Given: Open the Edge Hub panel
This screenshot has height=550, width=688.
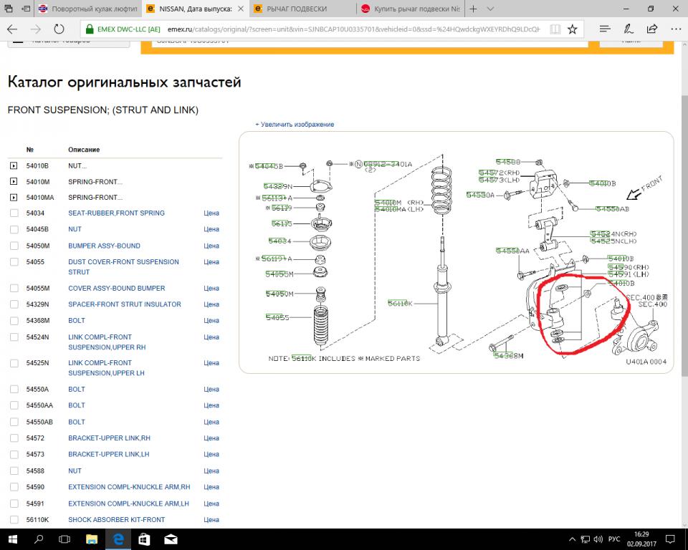Looking at the screenshot, I should (605, 29).
